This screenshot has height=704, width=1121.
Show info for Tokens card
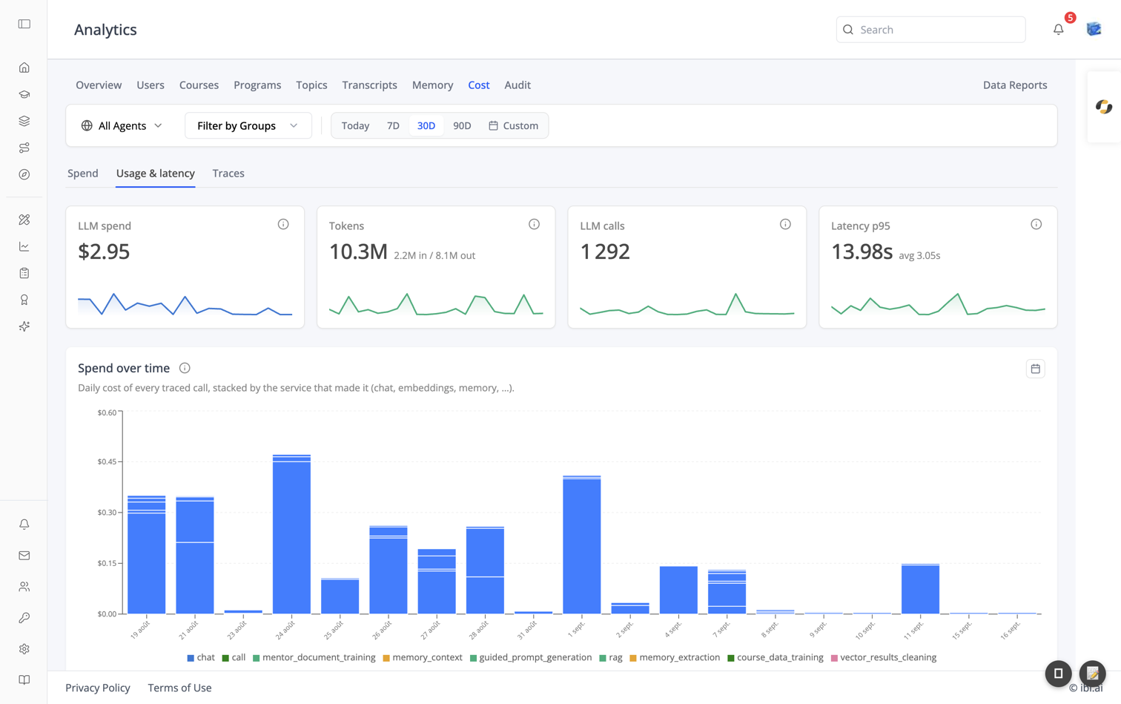(x=534, y=224)
